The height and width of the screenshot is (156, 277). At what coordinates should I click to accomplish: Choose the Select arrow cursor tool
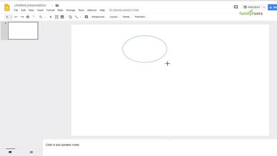51,17
